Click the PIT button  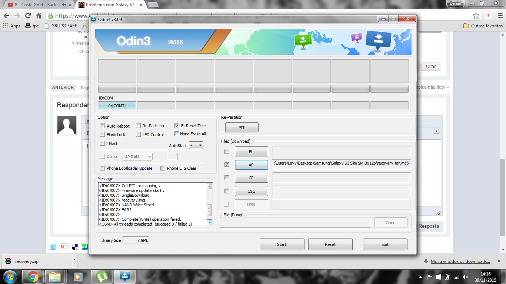click(x=242, y=128)
